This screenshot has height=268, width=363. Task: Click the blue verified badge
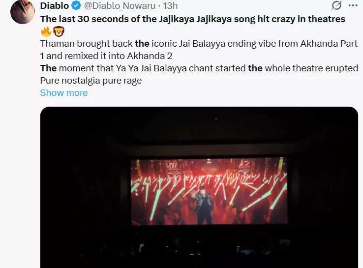coord(76,5)
